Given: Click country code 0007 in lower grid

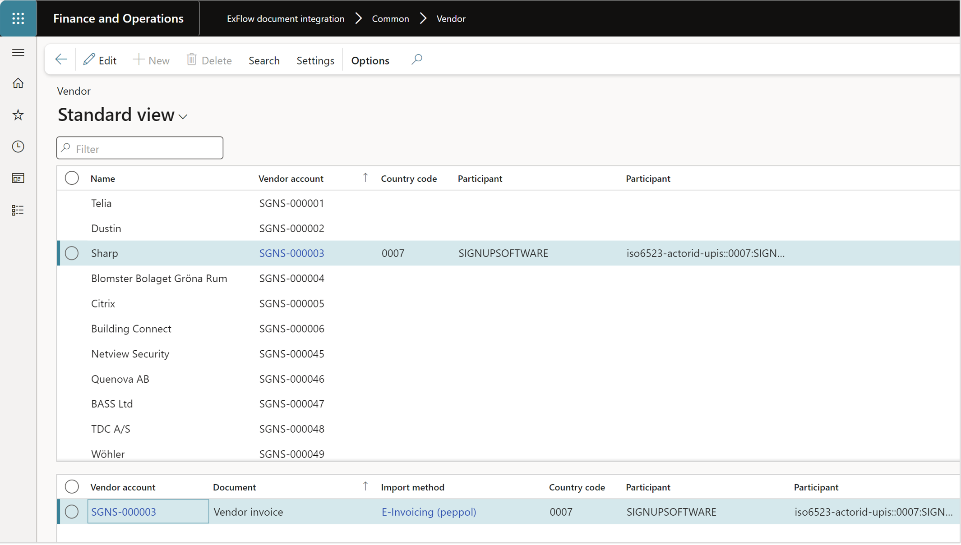Looking at the screenshot, I should [561, 512].
